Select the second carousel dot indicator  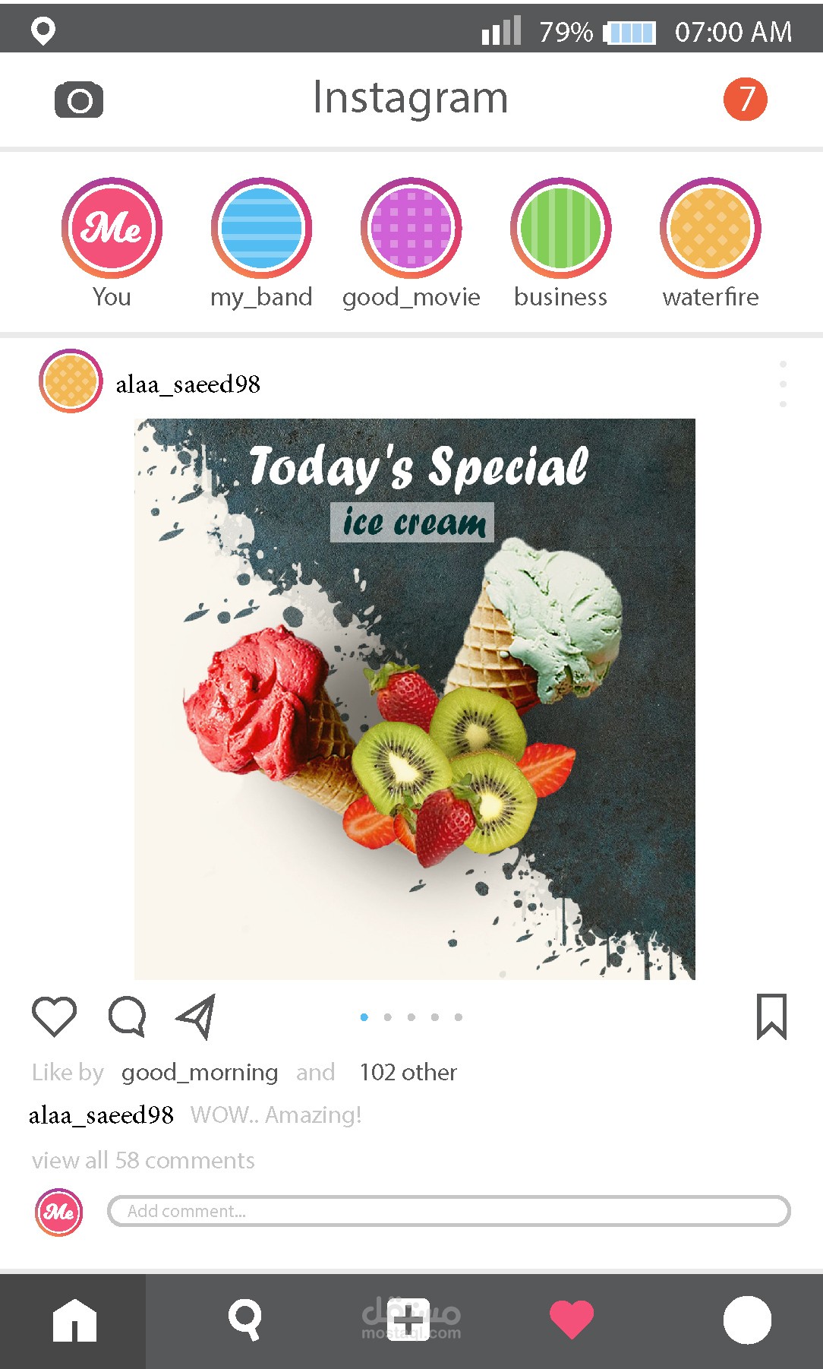point(388,1017)
